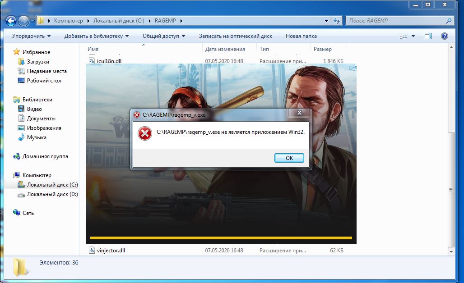Screen dimensions: 464x283
Task: Click the folder icon in details pane
Action: [20, 267]
